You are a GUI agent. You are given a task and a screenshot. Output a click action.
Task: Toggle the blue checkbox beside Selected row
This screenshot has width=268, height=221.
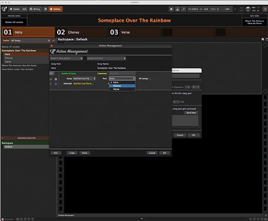tap(56, 84)
